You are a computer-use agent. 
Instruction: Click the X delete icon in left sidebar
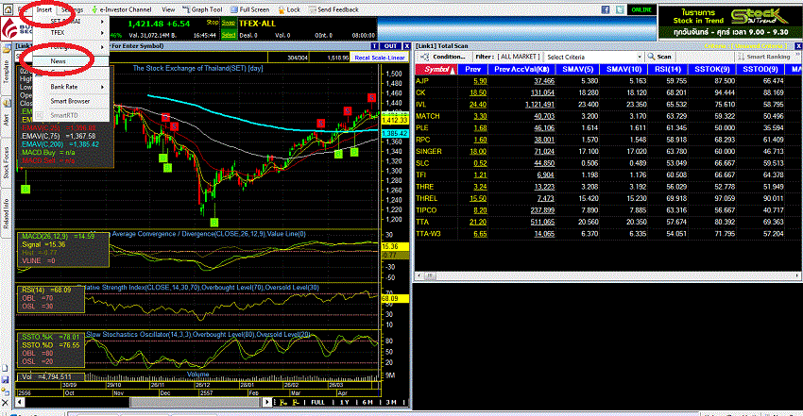click(5, 403)
